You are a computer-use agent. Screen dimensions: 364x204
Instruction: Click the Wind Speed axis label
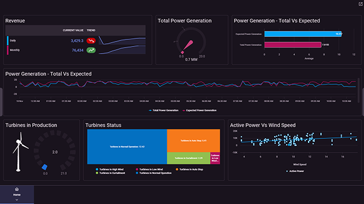pyautogui.click(x=300, y=165)
